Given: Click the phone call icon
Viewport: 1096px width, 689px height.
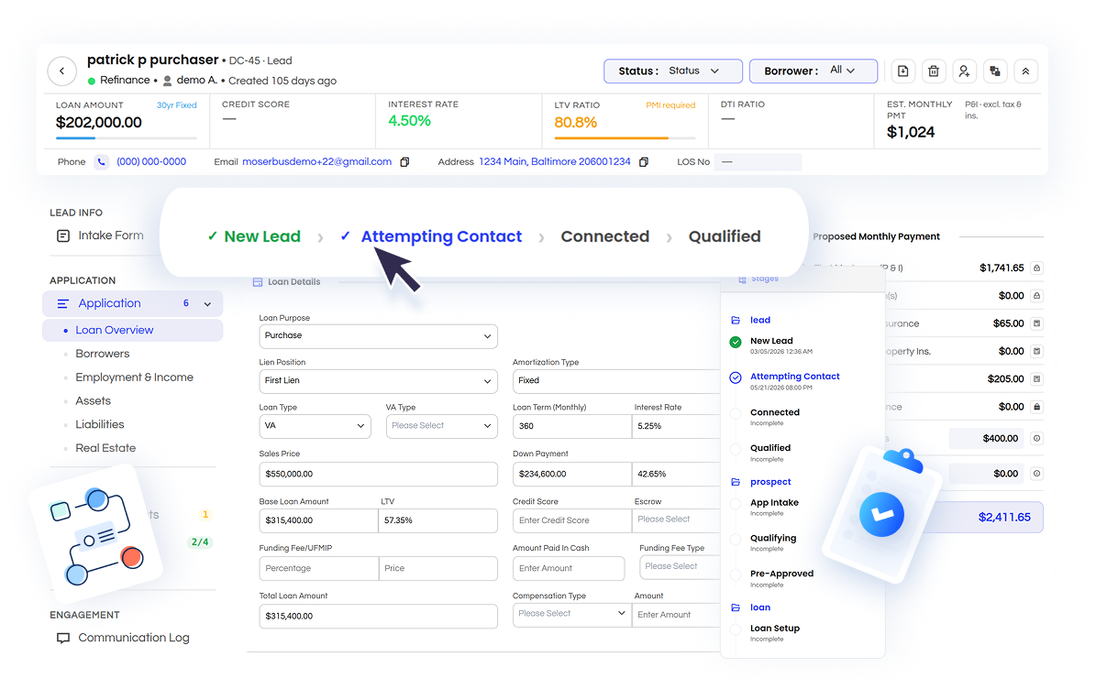Looking at the screenshot, I should click(x=102, y=162).
